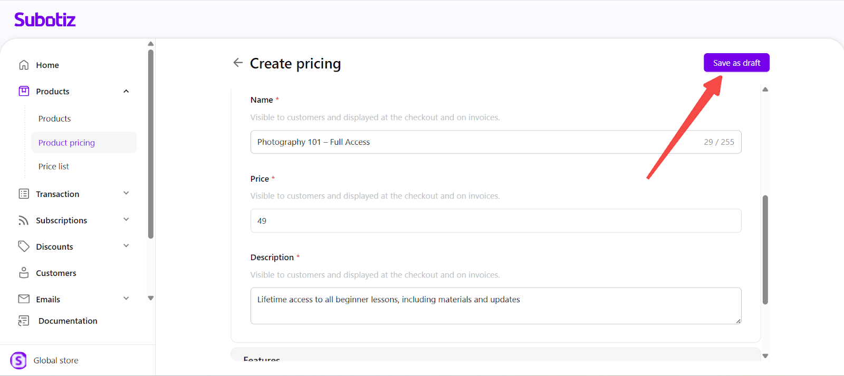Click the Subotiz logo

pos(45,20)
